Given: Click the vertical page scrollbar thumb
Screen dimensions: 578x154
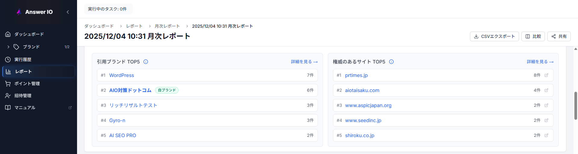Looking at the screenshot, I should pos(576,105).
